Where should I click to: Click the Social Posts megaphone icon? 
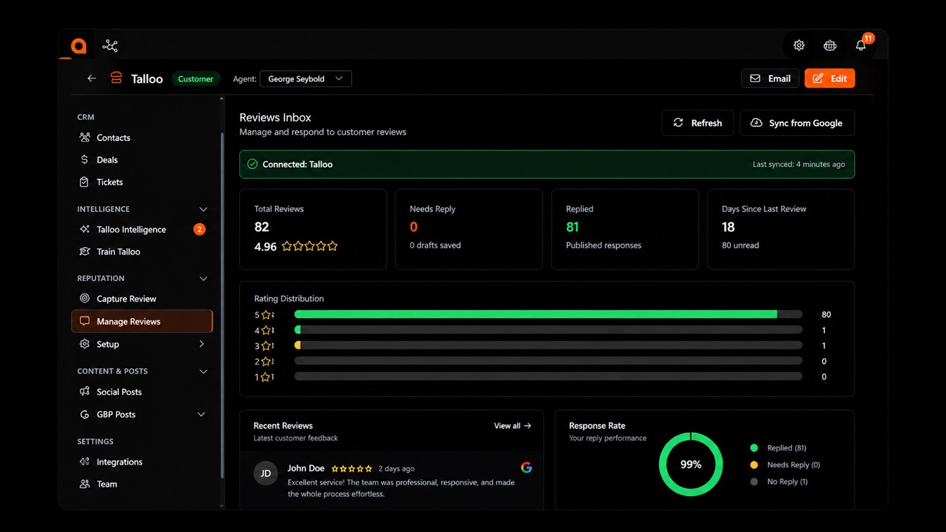click(84, 392)
